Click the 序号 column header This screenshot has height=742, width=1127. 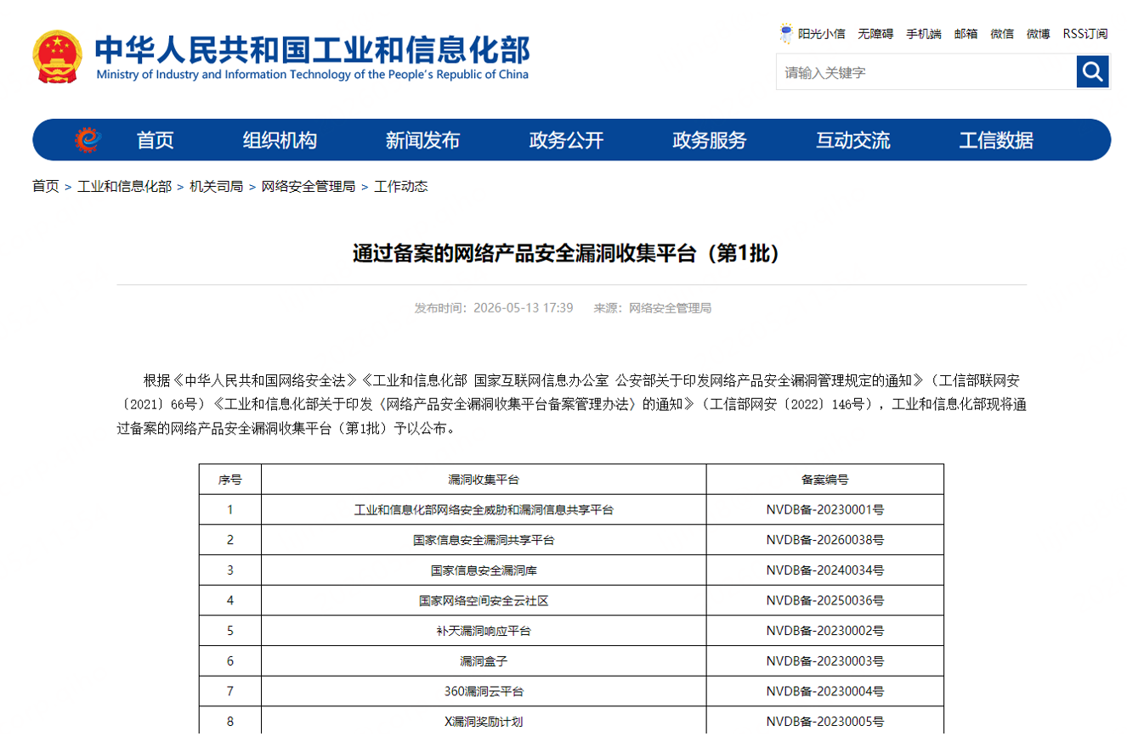click(x=230, y=480)
